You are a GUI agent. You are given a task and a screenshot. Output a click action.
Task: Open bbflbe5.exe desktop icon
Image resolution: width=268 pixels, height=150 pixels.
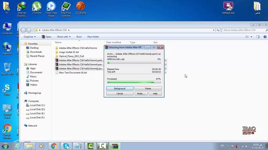click(228, 8)
